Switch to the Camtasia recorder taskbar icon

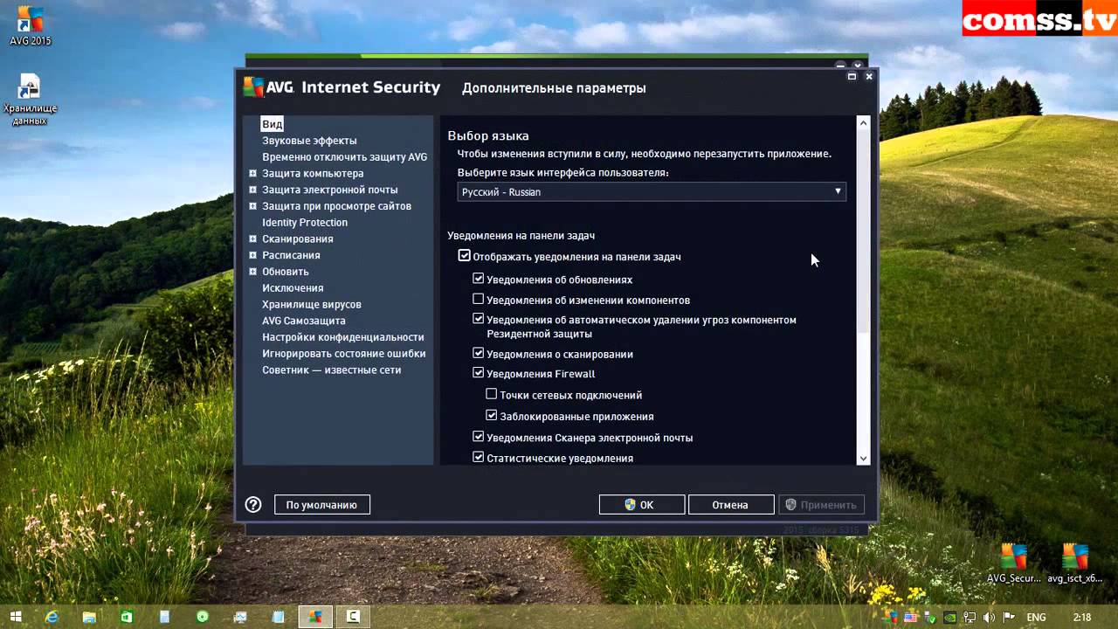coord(353,617)
